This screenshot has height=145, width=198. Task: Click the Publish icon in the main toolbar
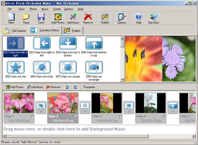point(105,18)
